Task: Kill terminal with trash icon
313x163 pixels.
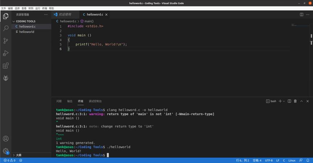Action: 295,101
